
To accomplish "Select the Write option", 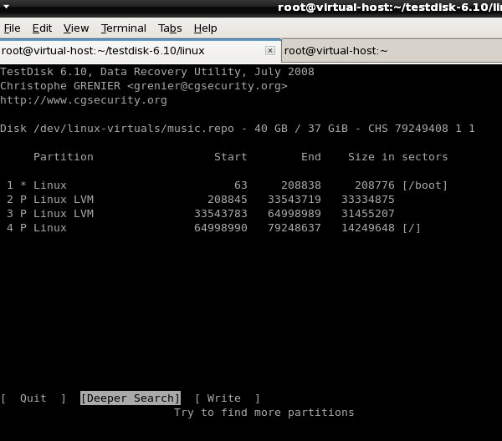I will (228, 398).
